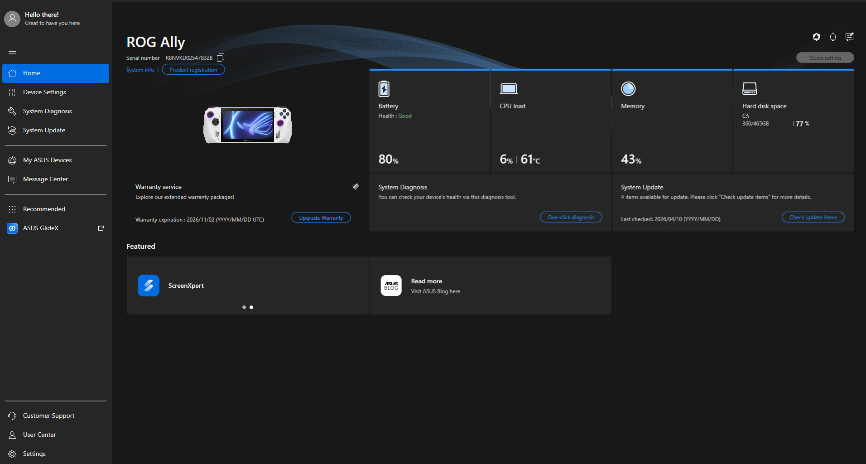This screenshot has height=464, width=866.
Task: Select My ASUS Devices menu item
Action: pyautogui.click(x=56, y=160)
